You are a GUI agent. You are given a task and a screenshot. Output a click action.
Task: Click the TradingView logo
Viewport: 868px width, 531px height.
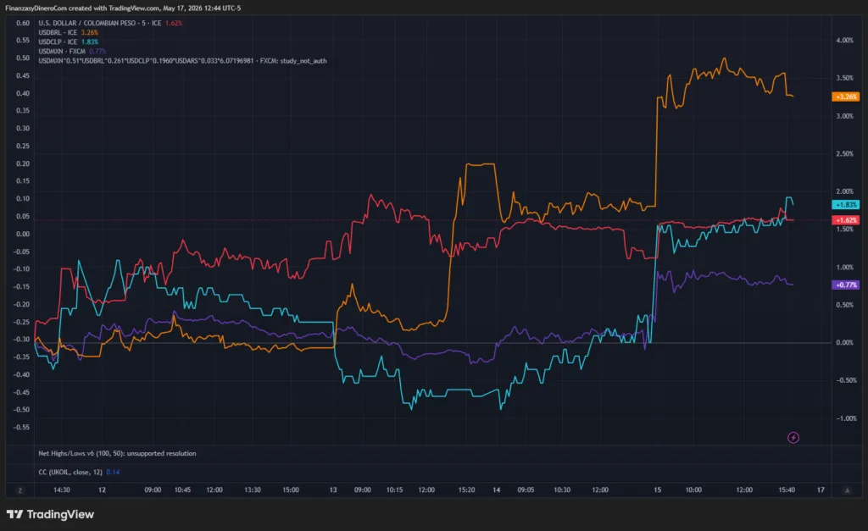[x=50, y=514]
